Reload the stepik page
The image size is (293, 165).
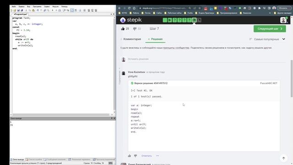129,8
